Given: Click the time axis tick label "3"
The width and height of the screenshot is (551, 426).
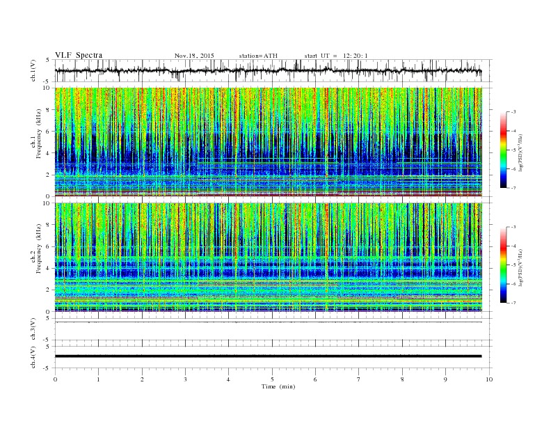Looking at the screenshot, I should [185, 379].
